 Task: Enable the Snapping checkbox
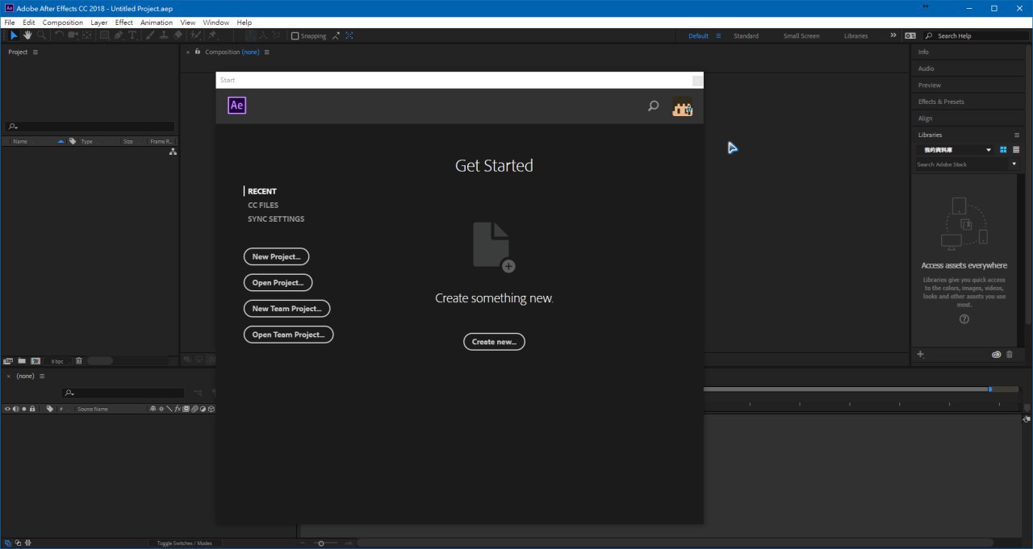pyautogui.click(x=295, y=36)
